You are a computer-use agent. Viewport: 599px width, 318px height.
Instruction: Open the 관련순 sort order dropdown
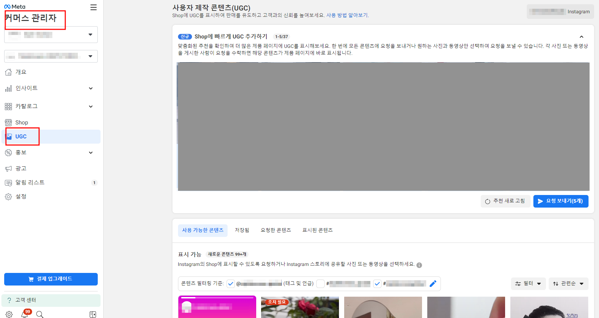(568, 283)
